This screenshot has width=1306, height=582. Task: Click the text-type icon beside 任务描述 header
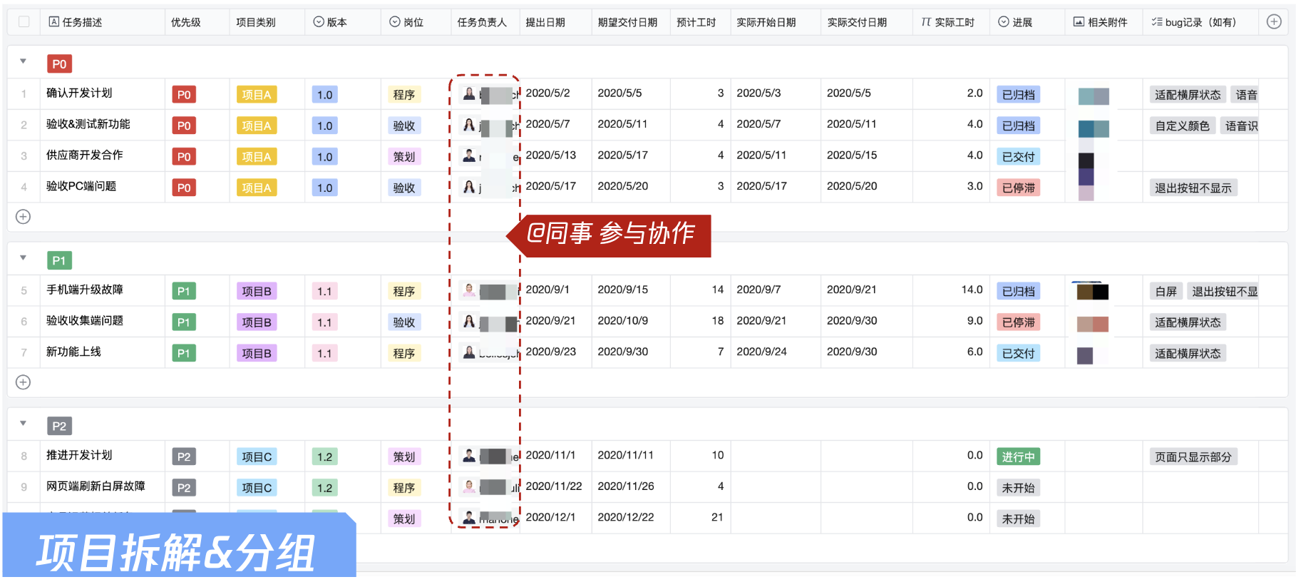click(x=53, y=22)
